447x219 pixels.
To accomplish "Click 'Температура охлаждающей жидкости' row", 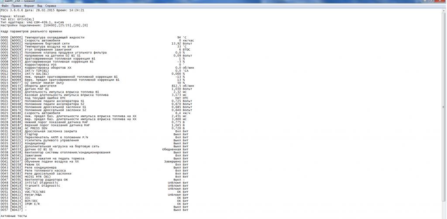I will point(97,38).
